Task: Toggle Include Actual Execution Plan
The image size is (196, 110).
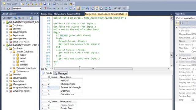Action: [x=83, y=9]
